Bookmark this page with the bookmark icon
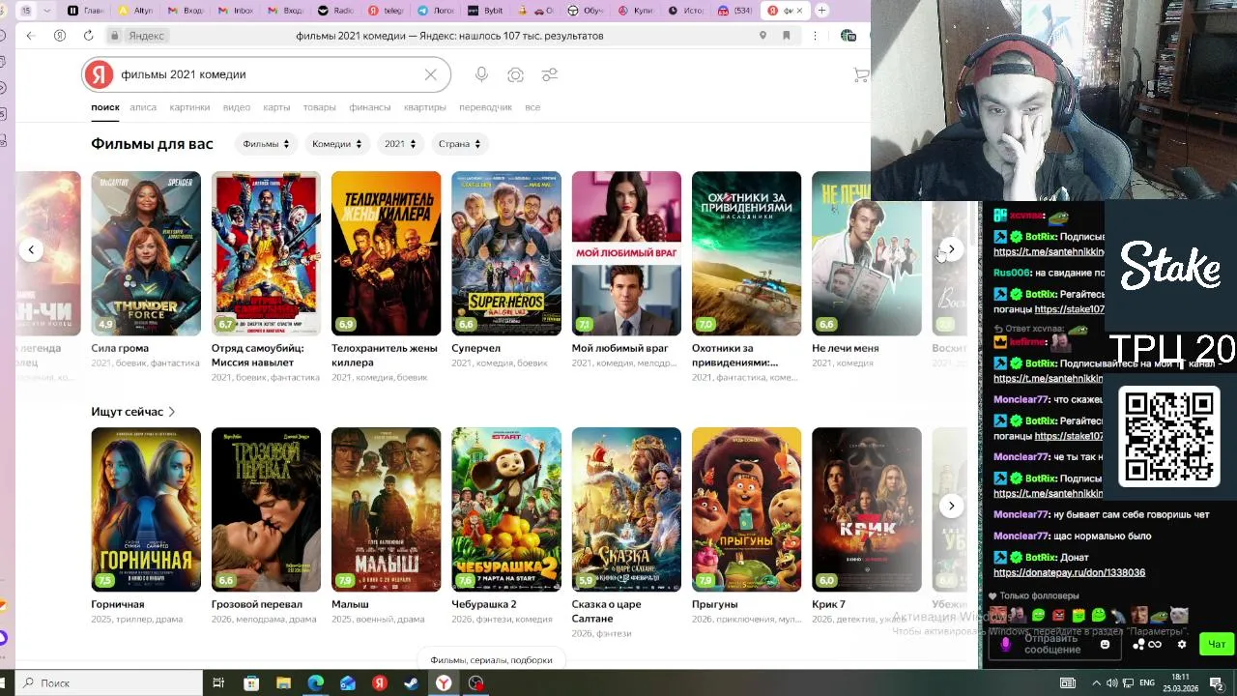The width and height of the screenshot is (1237, 696). pyautogui.click(x=787, y=36)
